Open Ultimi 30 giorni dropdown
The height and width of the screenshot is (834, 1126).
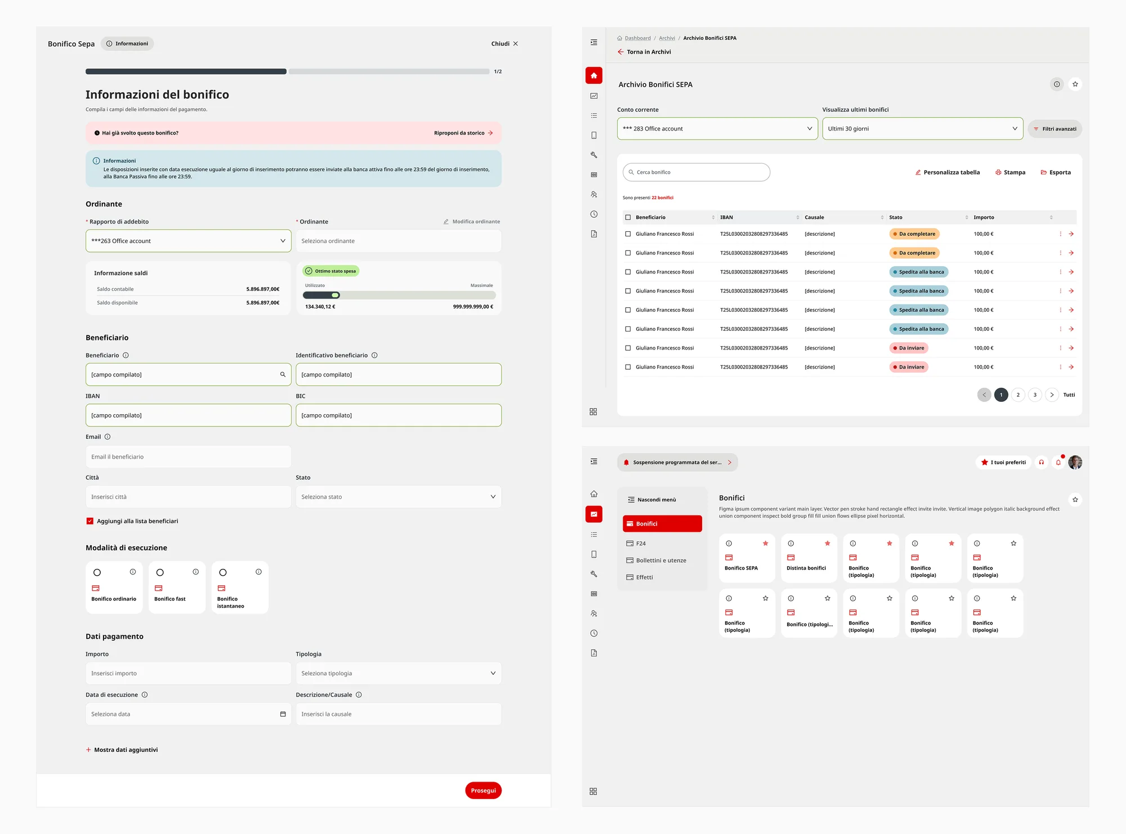pos(922,128)
